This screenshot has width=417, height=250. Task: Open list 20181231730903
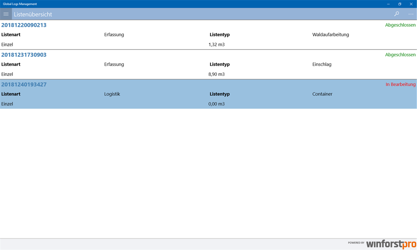tap(24, 55)
